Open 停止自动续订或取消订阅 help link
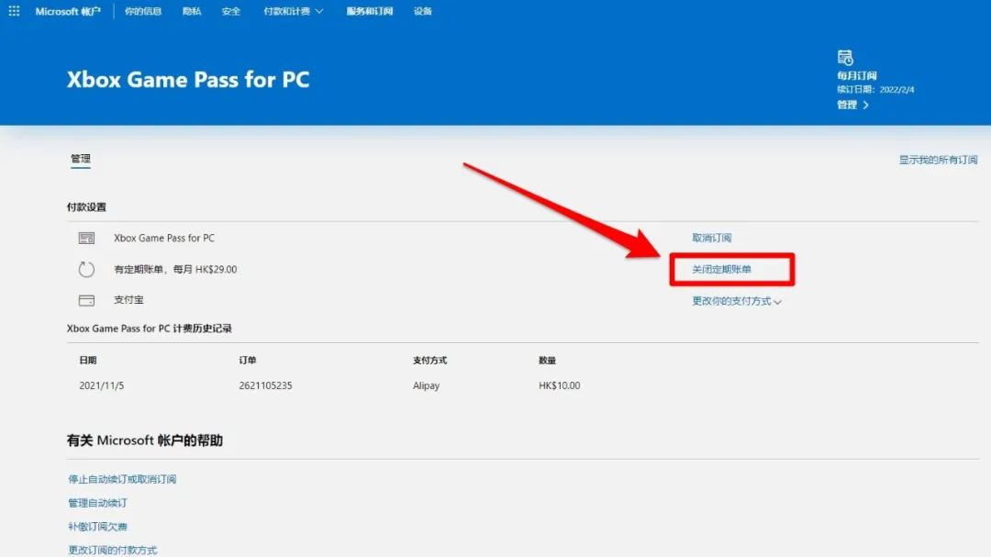Image resolution: width=991 pixels, height=557 pixels. (x=120, y=478)
